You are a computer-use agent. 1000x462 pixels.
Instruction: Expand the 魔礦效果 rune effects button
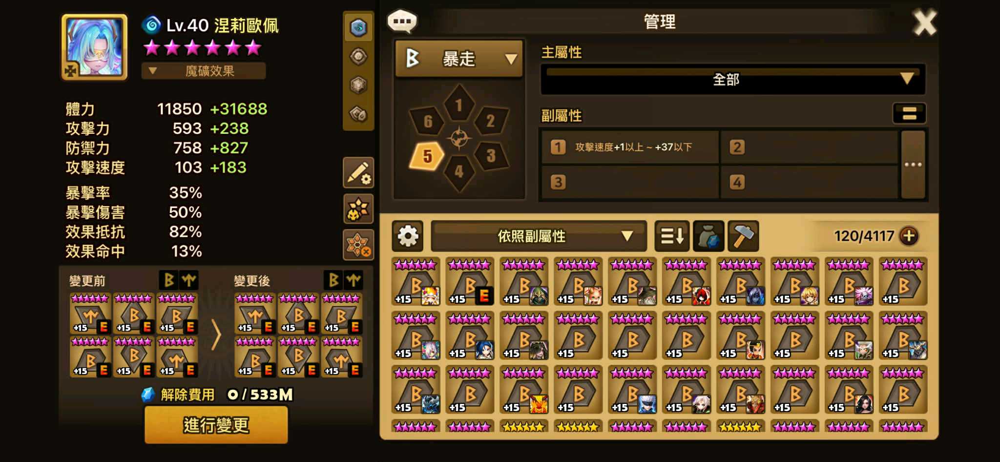pos(204,71)
